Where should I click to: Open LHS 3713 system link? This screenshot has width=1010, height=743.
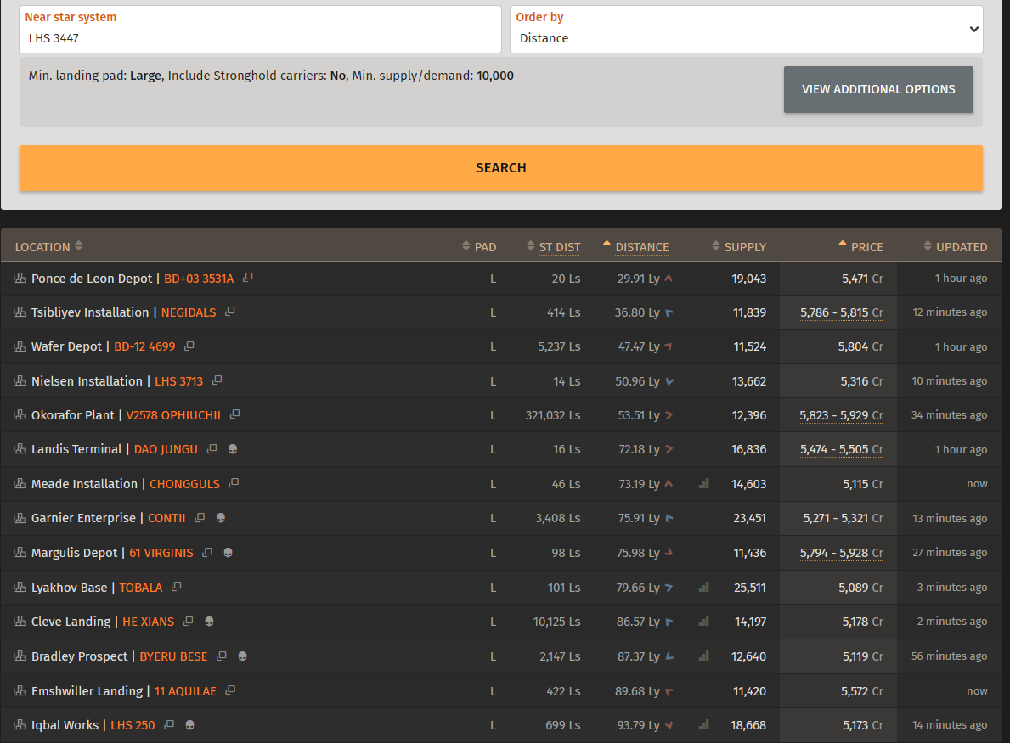point(179,381)
